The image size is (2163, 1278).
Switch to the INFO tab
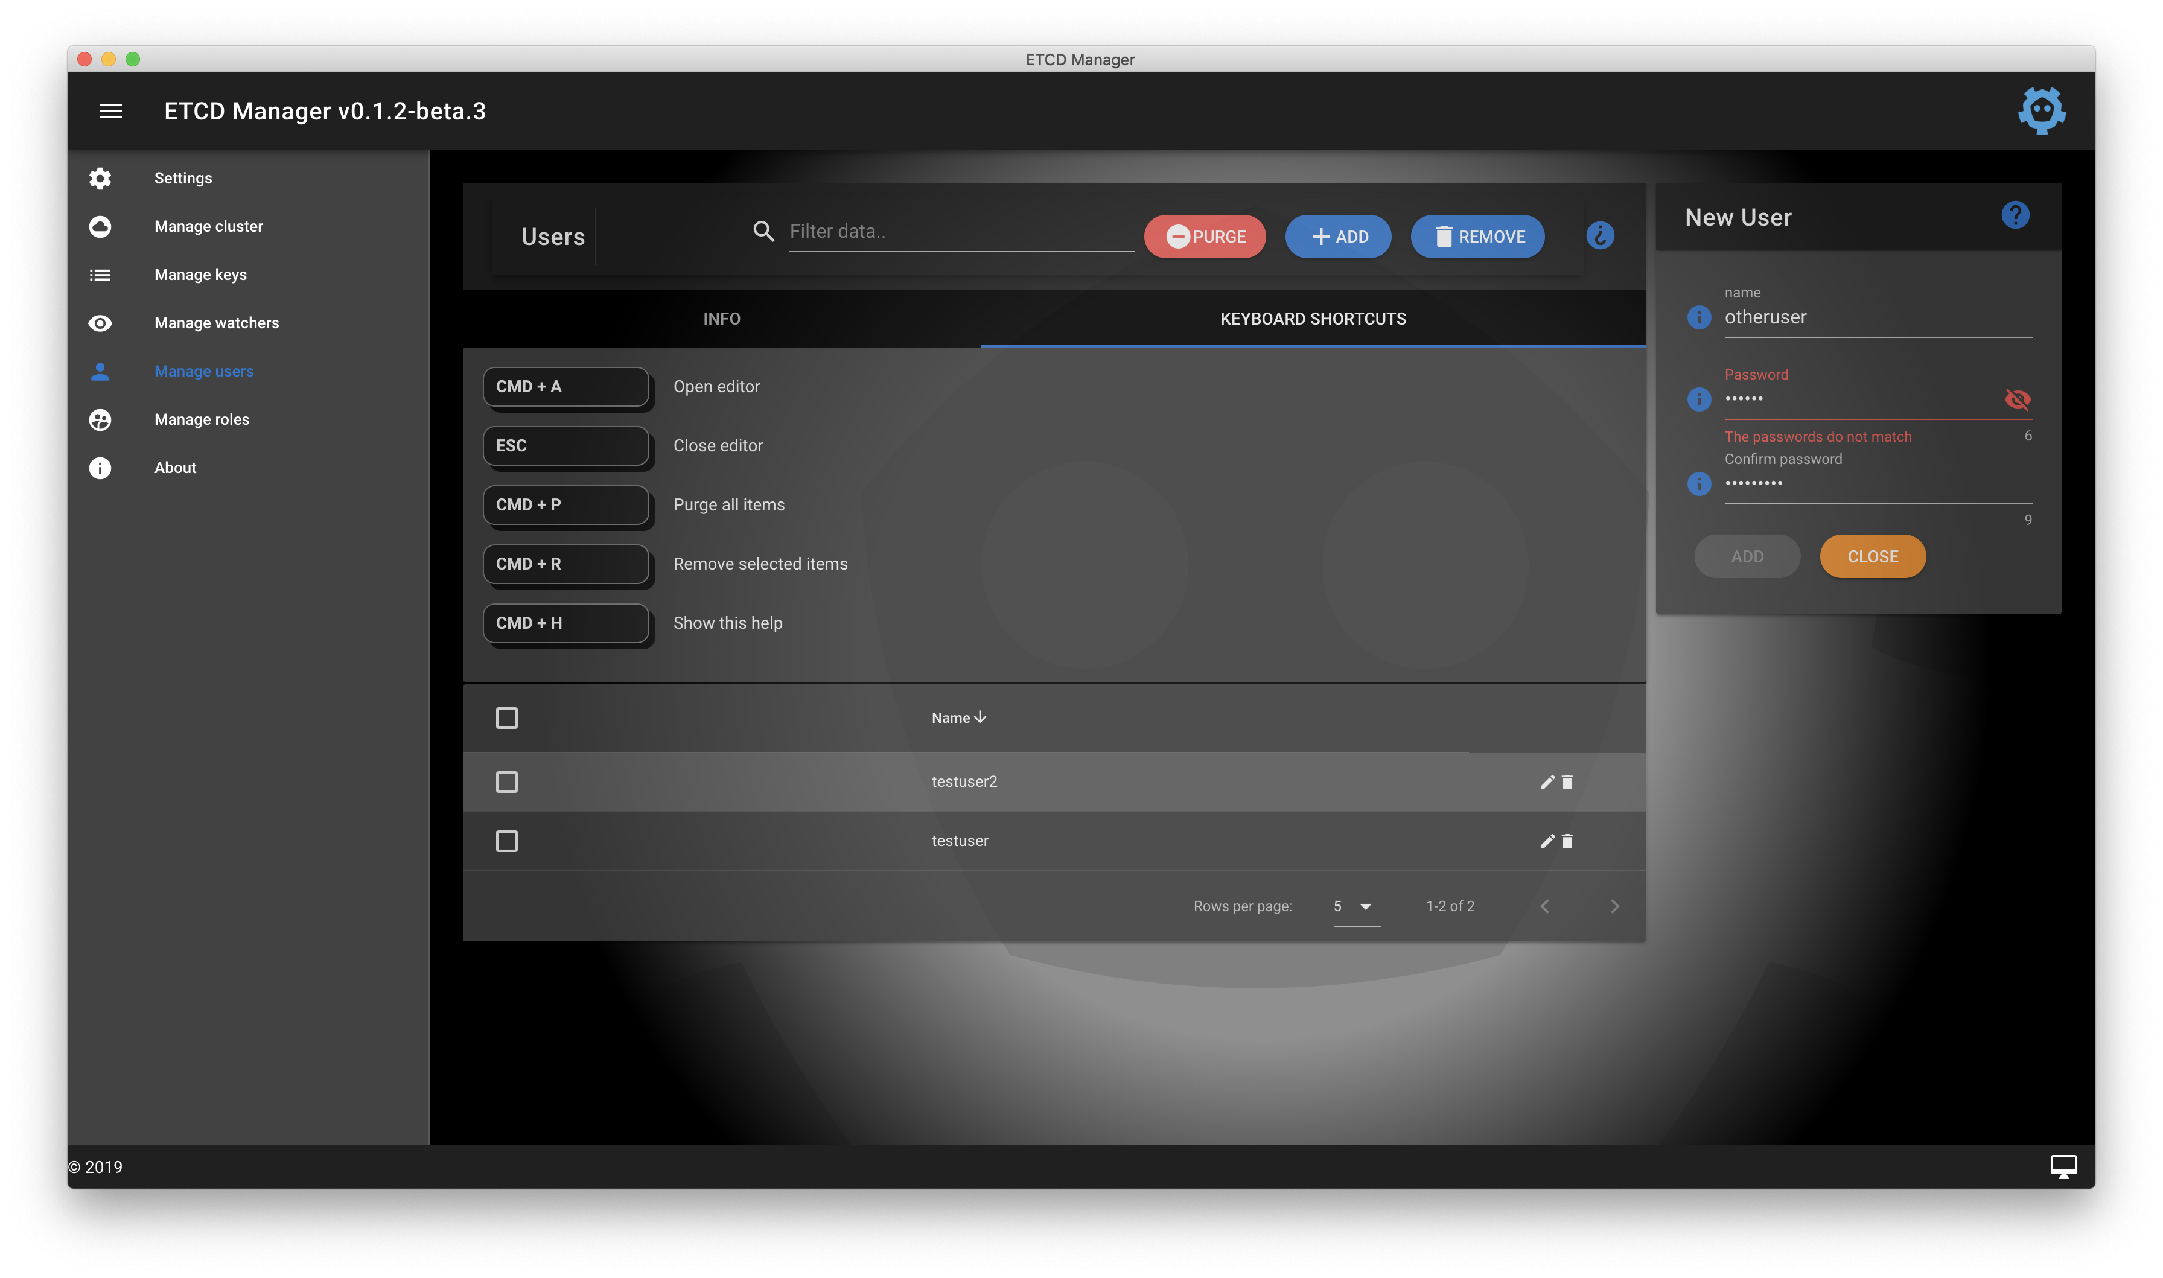coord(721,319)
